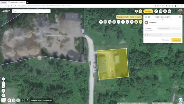This screenshot has height=104, width=184.
Task: Zoom out with the minus button
Action: pos(3,86)
